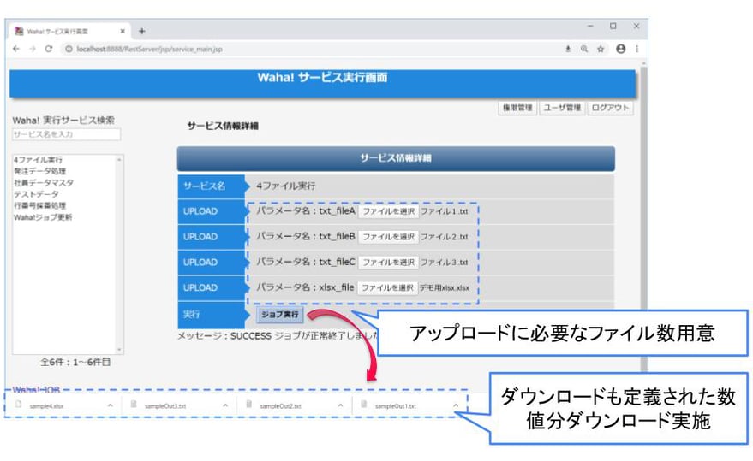Screen dimensions: 753x461
Task: Click the ファイル１.txt selected file name
Action: coord(445,211)
